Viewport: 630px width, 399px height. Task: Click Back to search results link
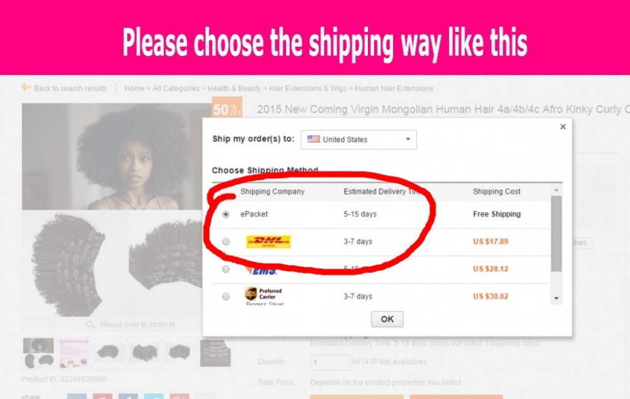pos(71,88)
